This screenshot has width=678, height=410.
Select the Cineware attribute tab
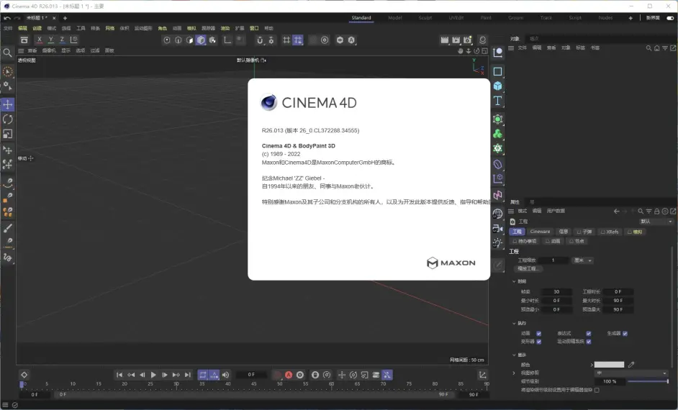coord(540,232)
